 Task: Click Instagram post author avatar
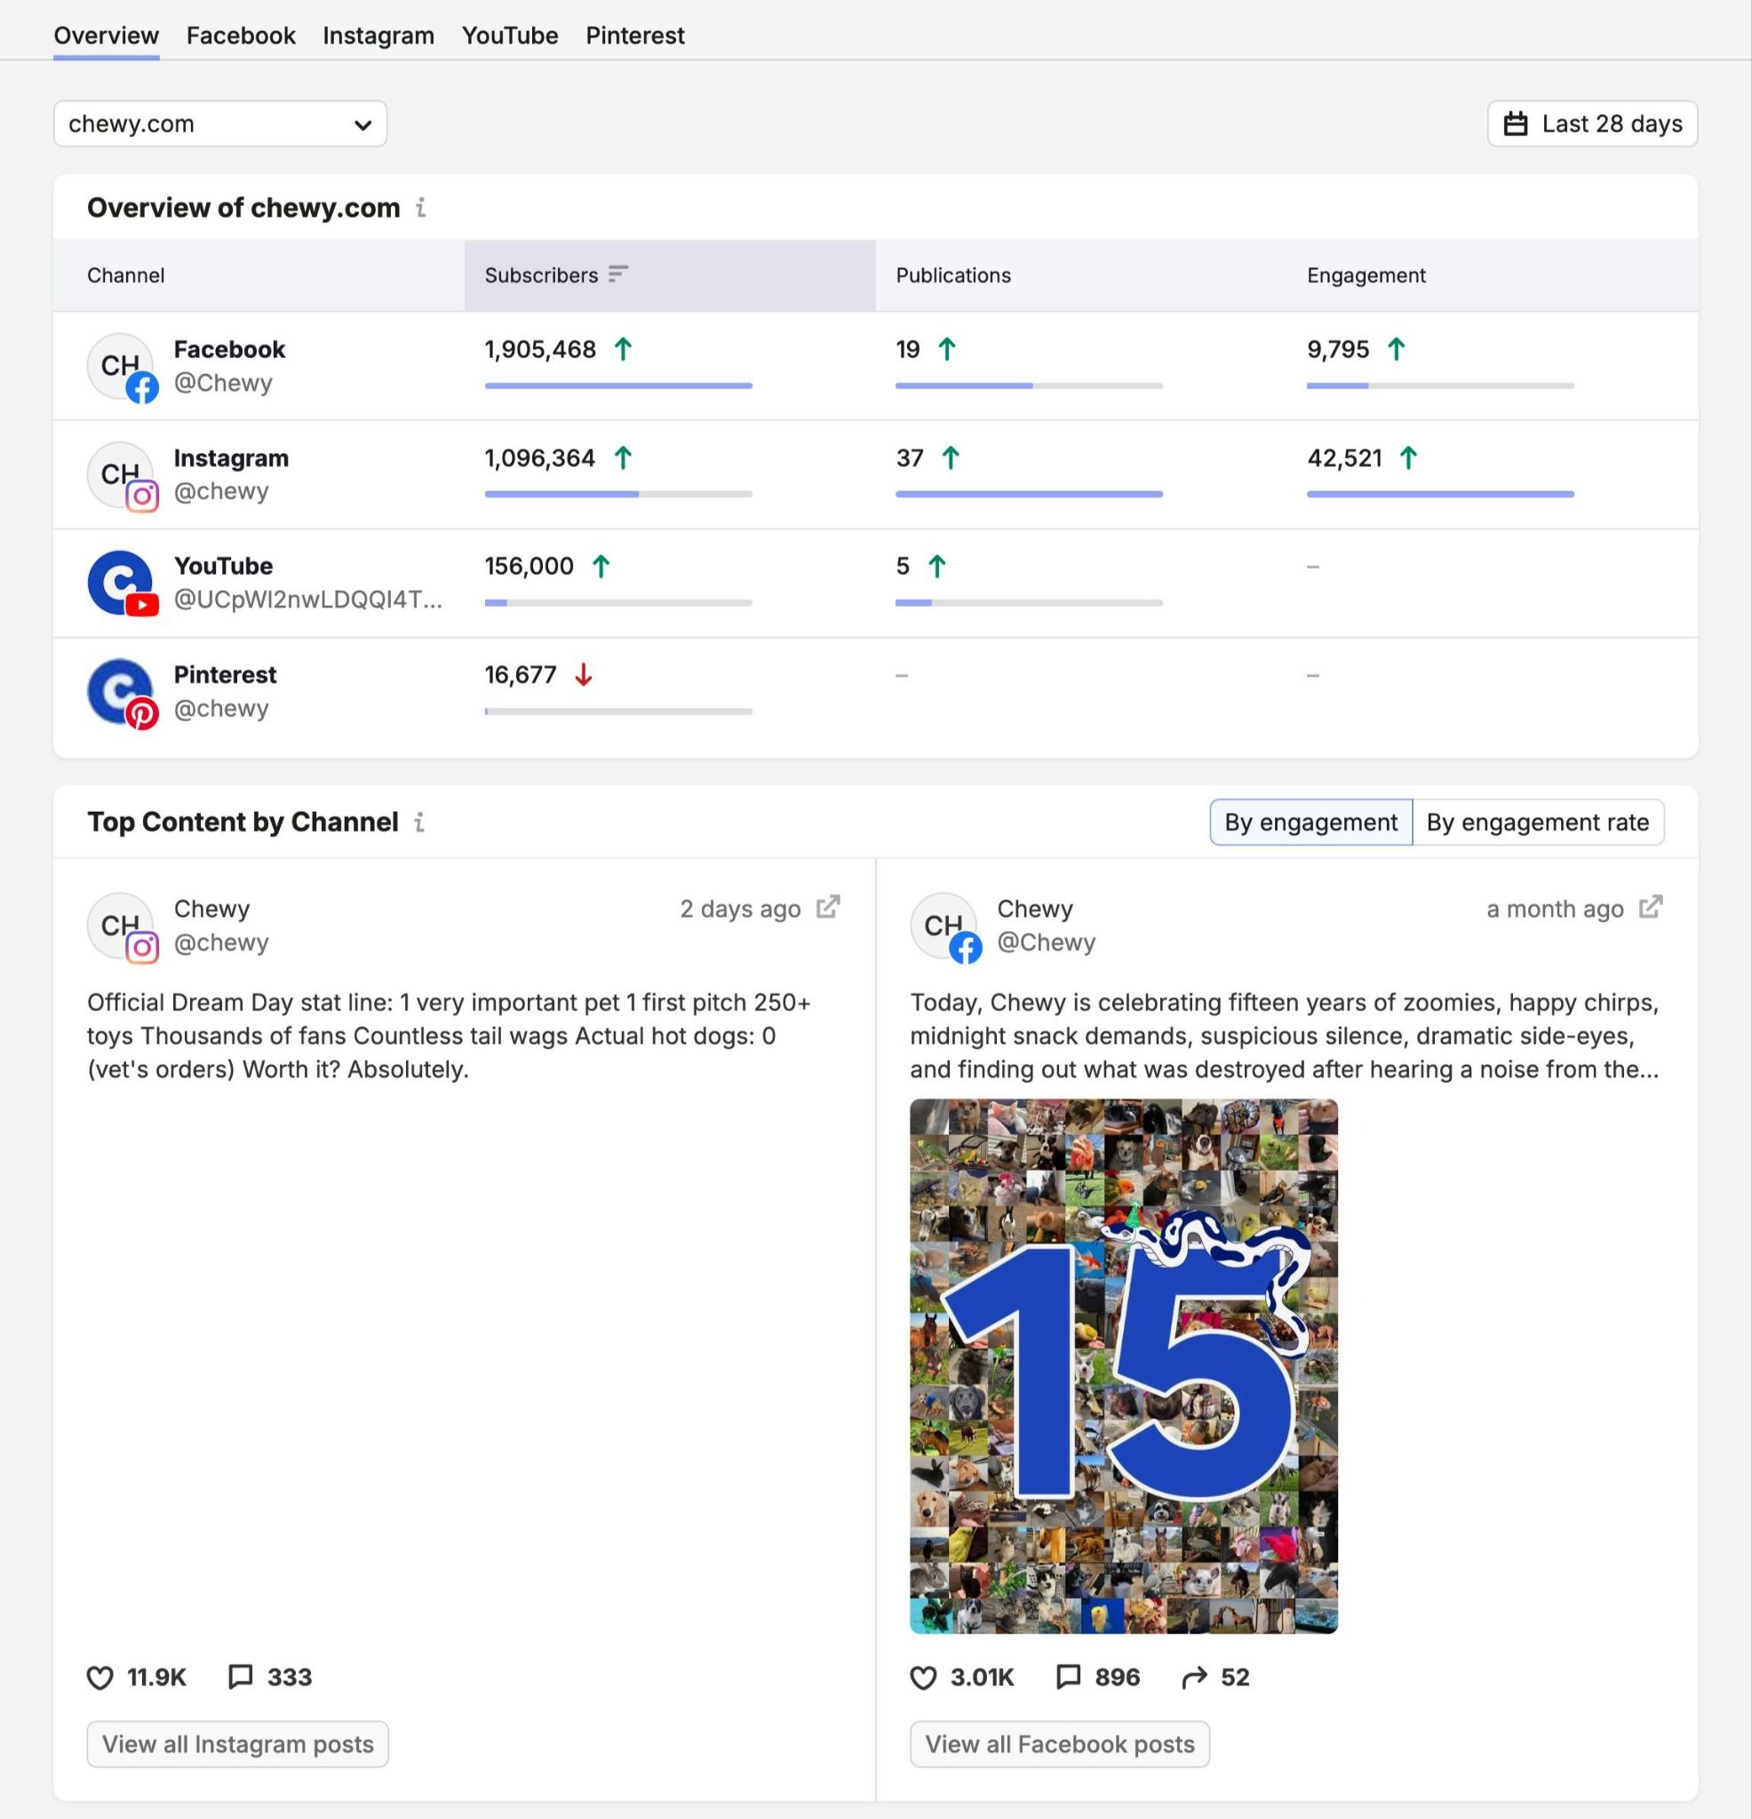[122, 927]
